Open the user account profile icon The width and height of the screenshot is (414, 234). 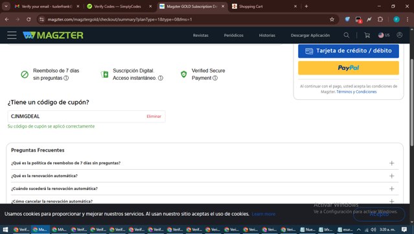click(x=400, y=35)
